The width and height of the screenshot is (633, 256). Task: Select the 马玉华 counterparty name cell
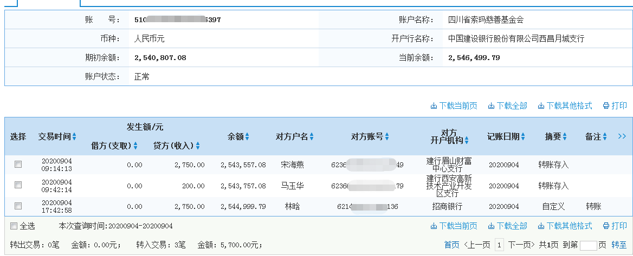click(x=292, y=186)
